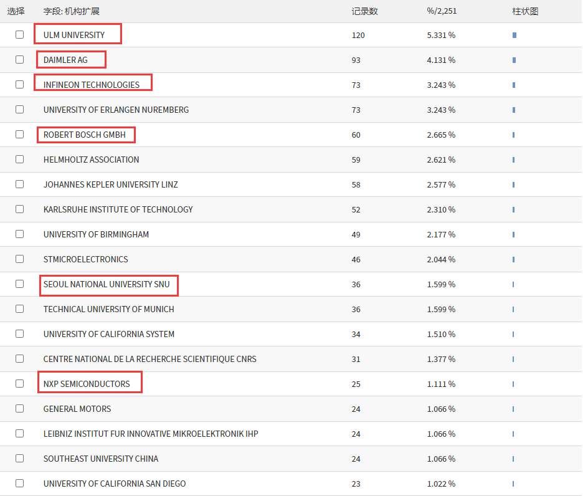Select the TECHNICAL UNIVERSITY OF MUNICH checkbox
588x496 pixels.
(19, 309)
